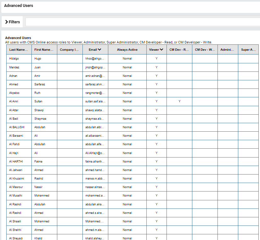Click first name Sultan
This screenshot has width=260, height=240.
click(38, 101)
